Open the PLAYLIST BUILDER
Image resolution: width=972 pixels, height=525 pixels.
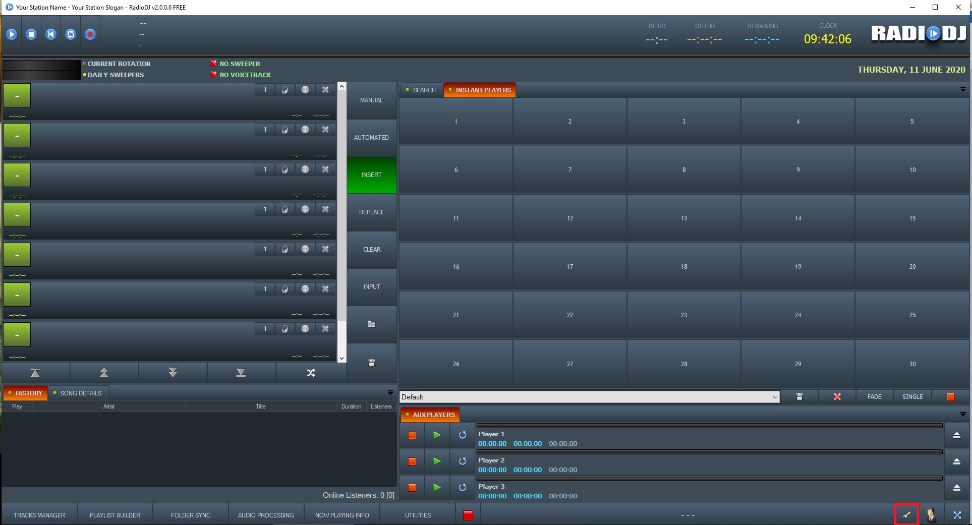(115, 515)
